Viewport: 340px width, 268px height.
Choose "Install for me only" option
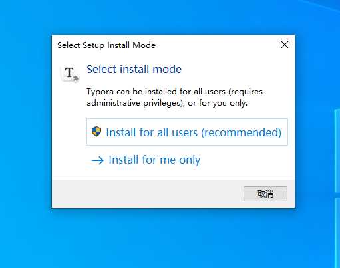[146, 160]
